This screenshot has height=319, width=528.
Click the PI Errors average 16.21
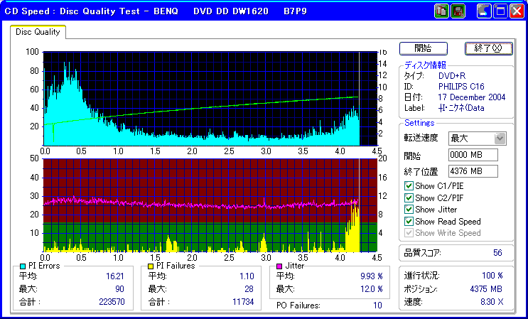(x=115, y=276)
